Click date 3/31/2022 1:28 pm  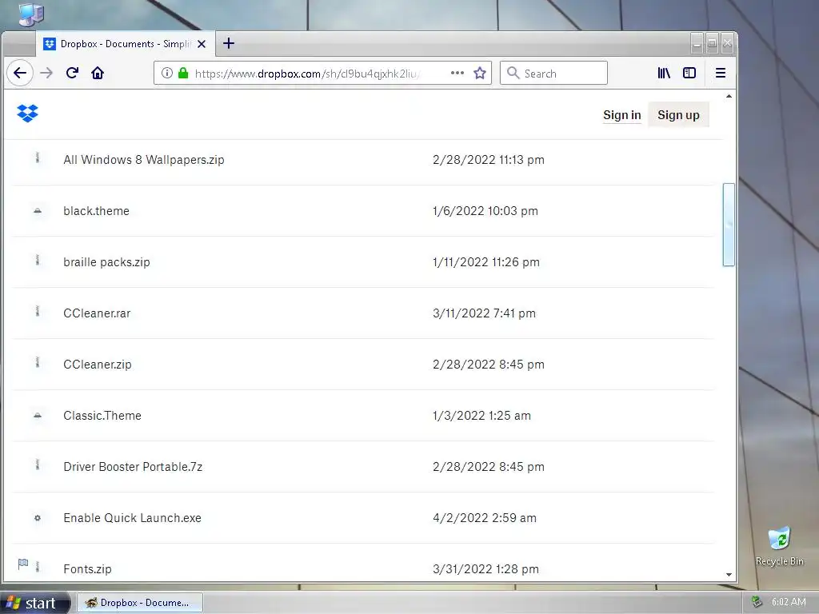click(x=485, y=569)
